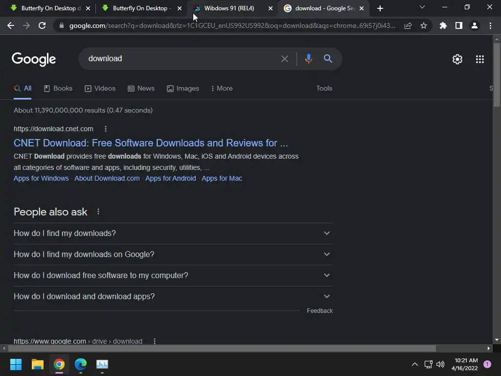Image resolution: width=501 pixels, height=376 pixels.
Task: Open the More search filters dropdown
Action: pos(222,88)
